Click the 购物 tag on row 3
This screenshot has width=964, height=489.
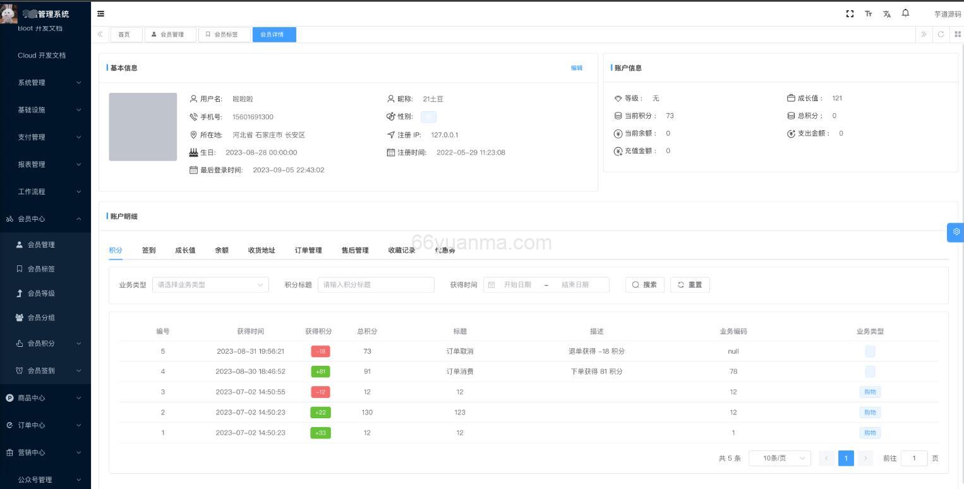click(870, 392)
